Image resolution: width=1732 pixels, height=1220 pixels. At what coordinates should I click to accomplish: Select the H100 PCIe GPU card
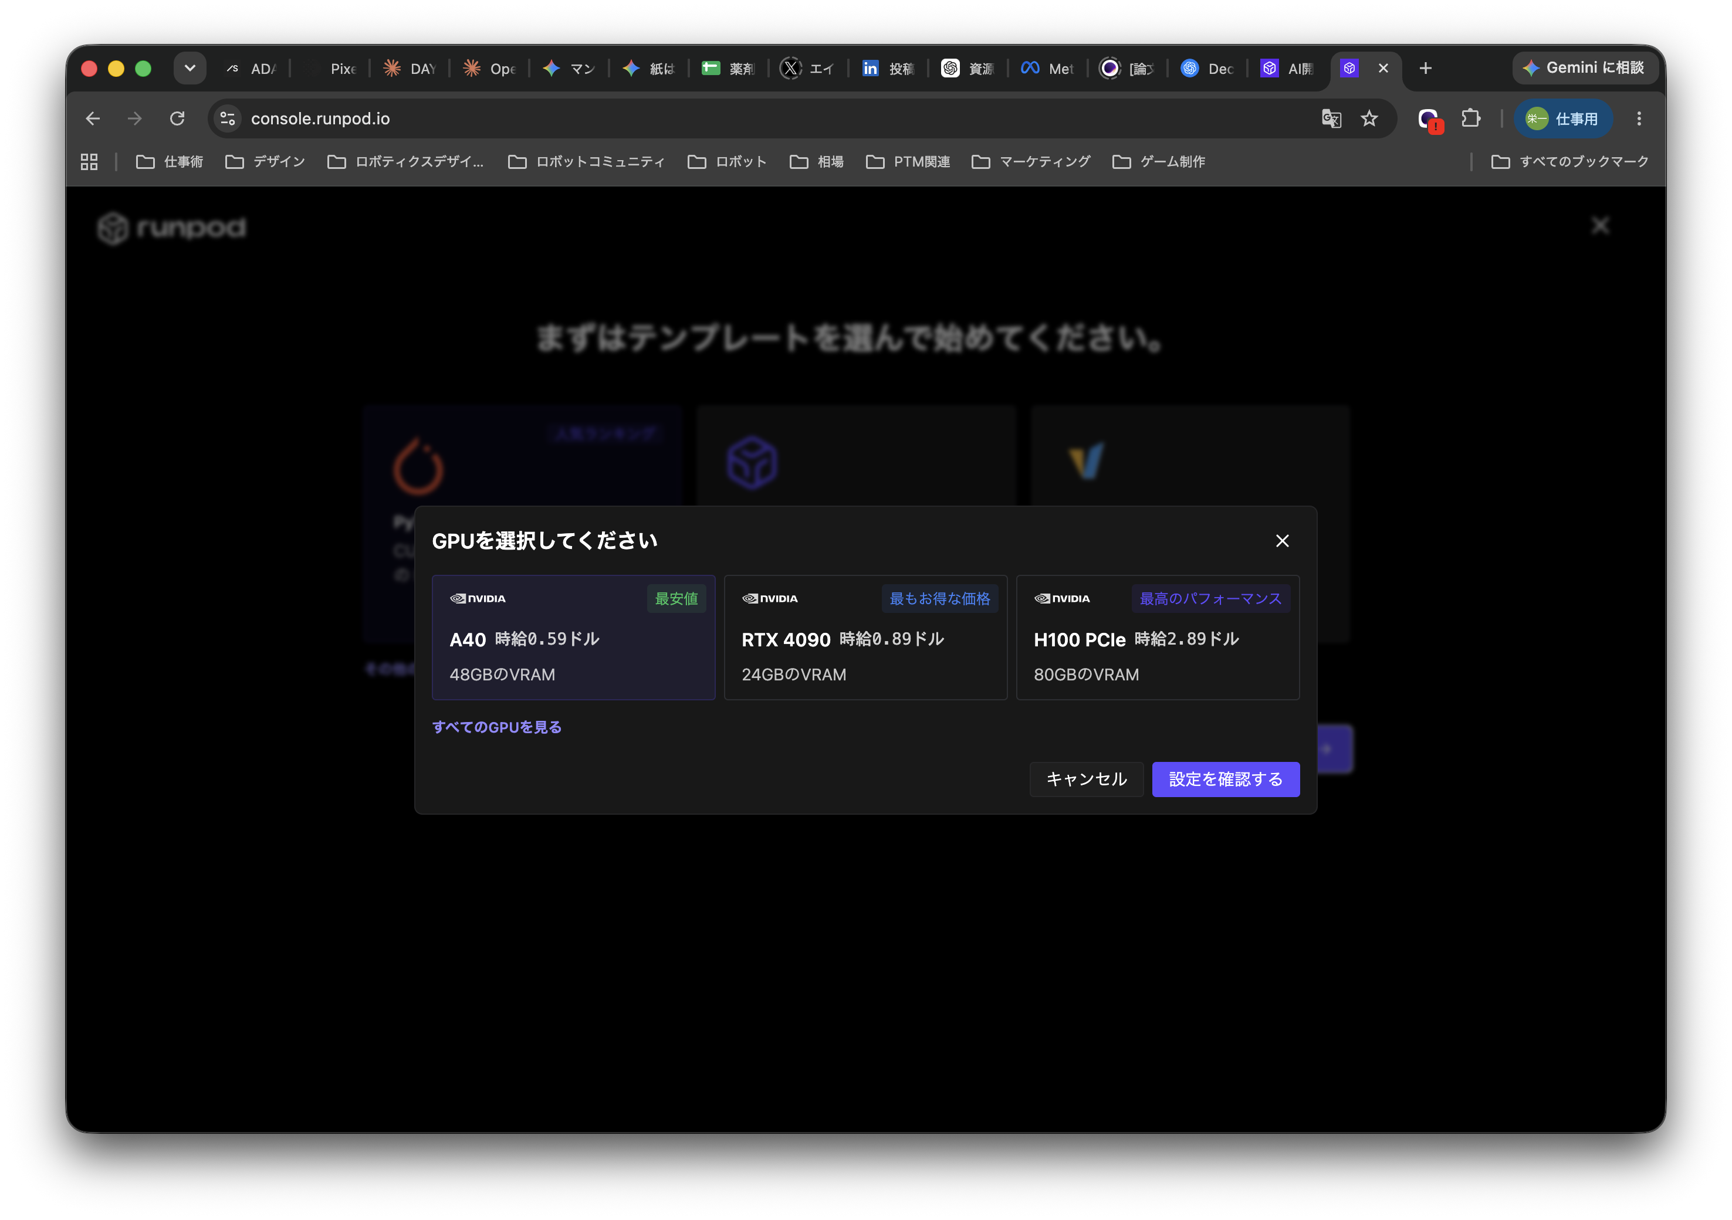[x=1157, y=637]
